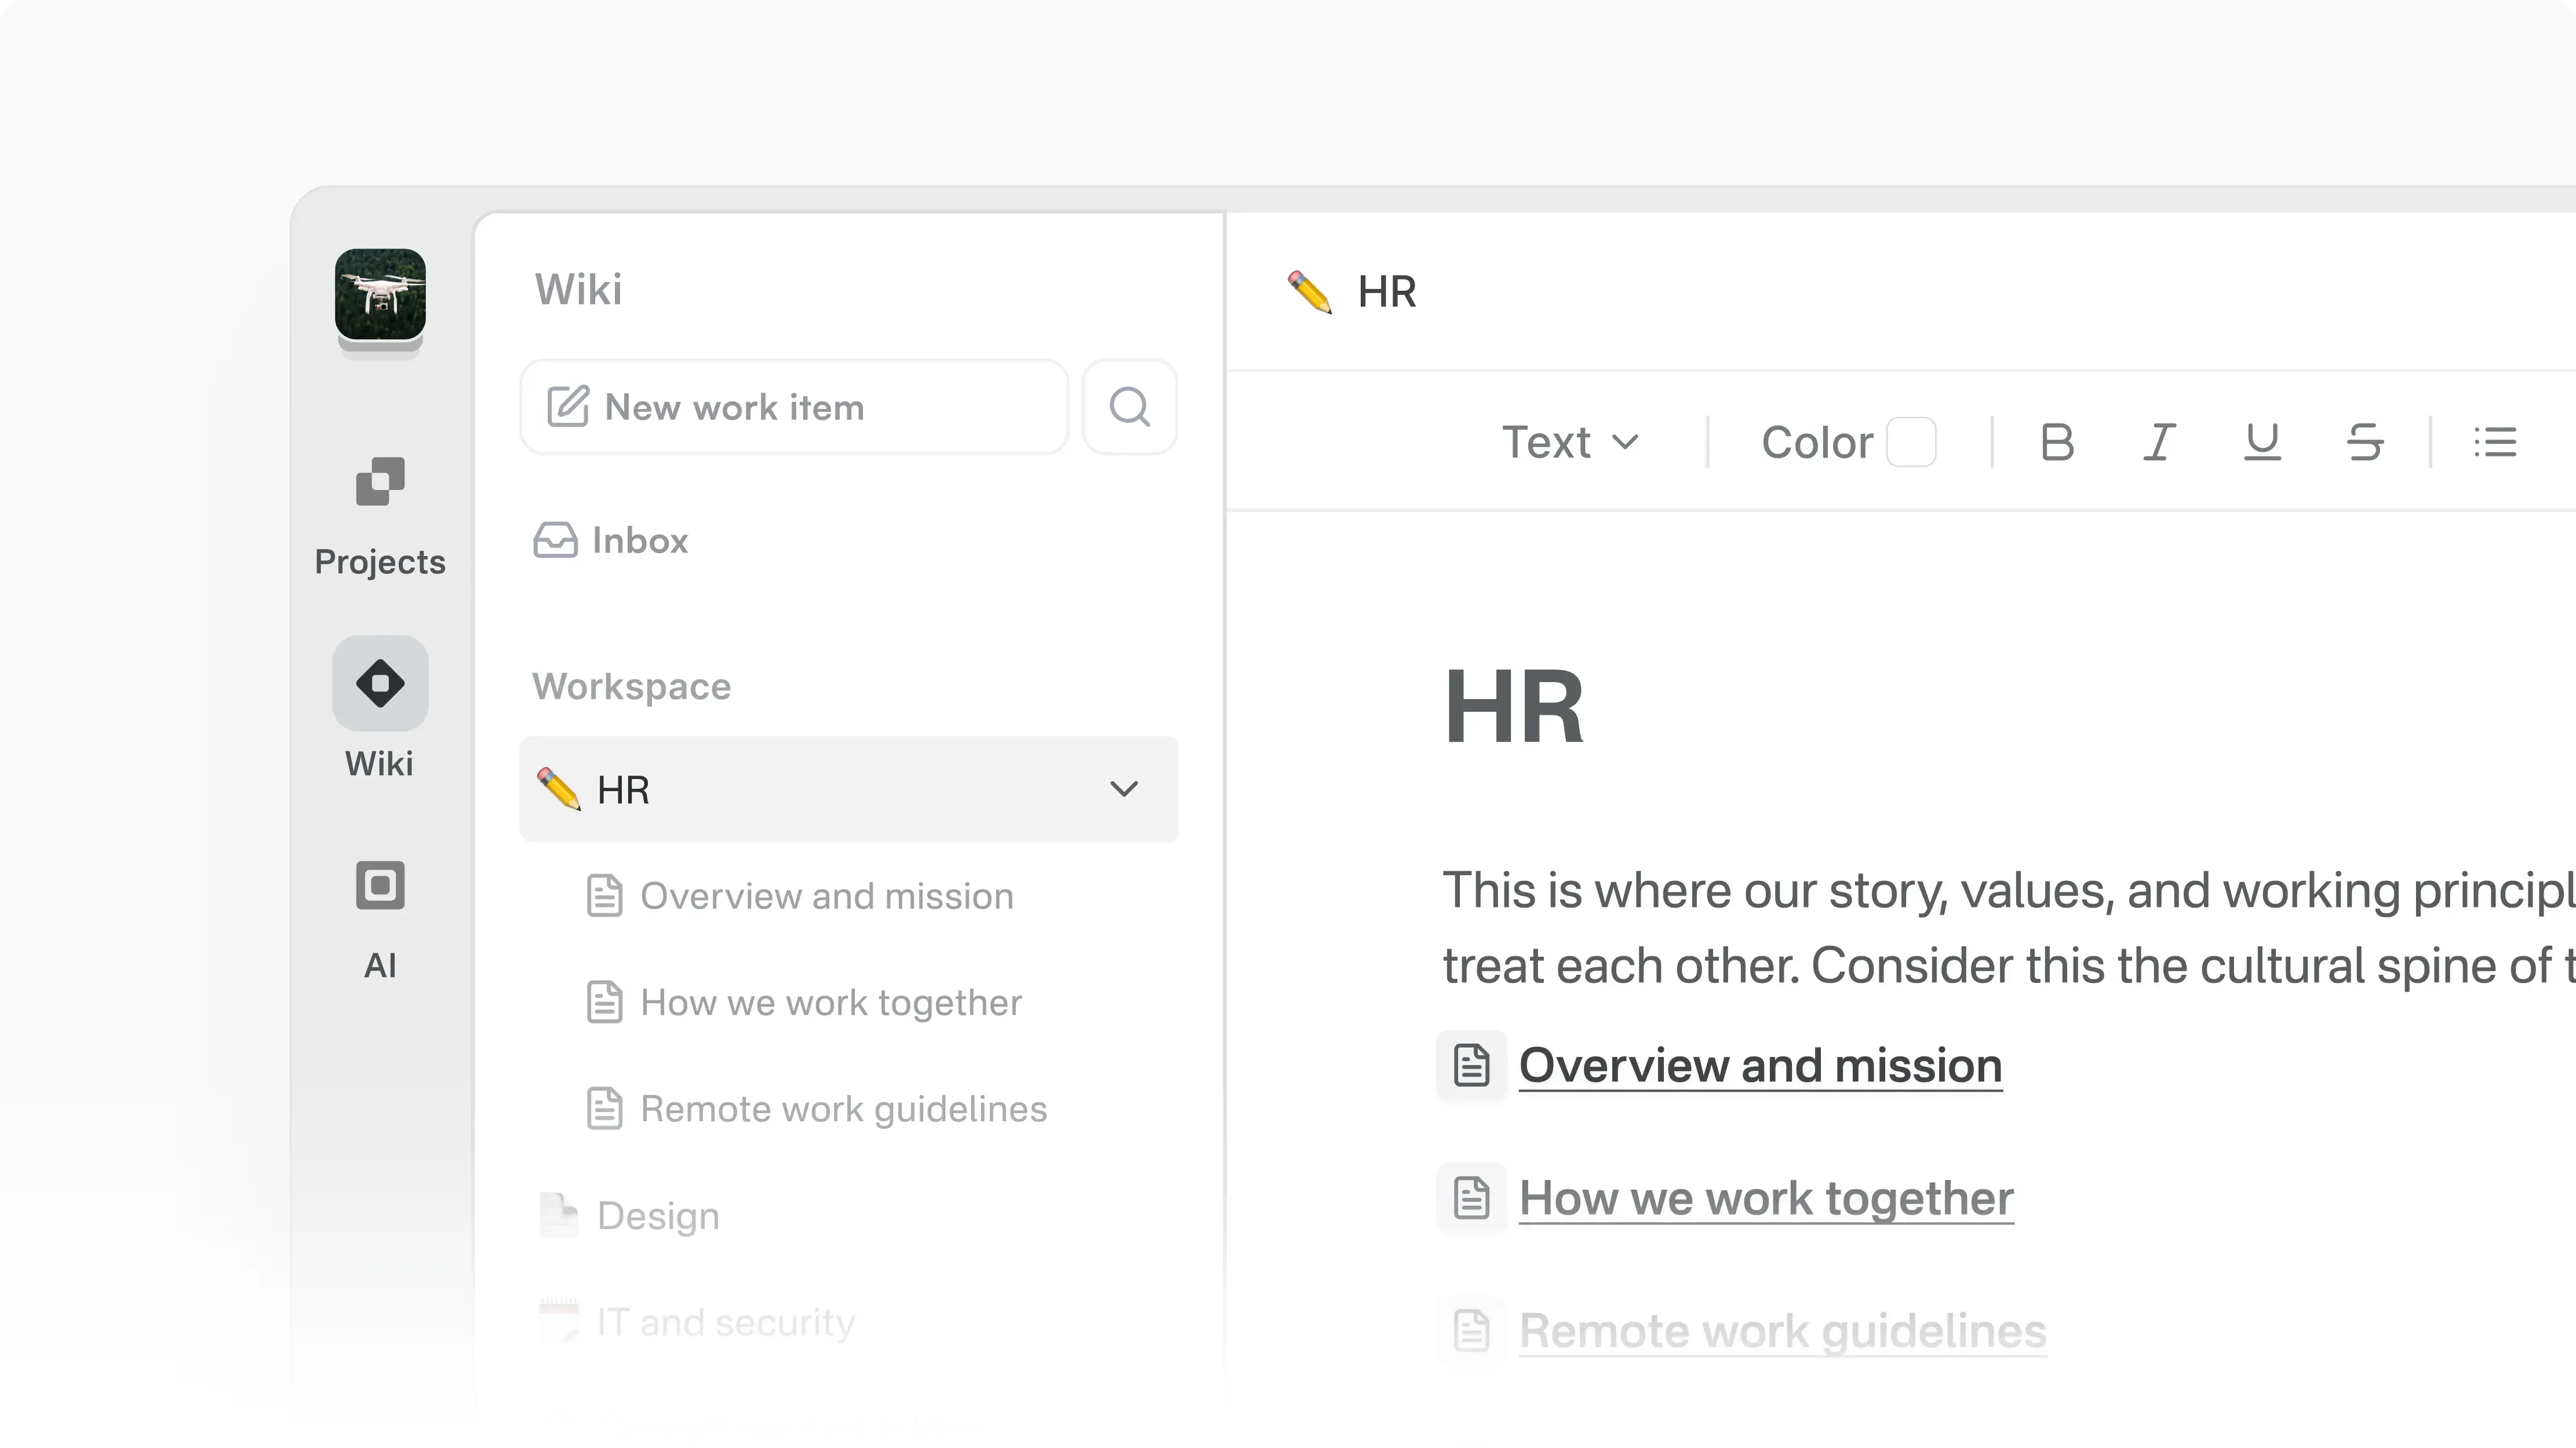Toggle underline formatting
This screenshot has height=1448, width=2576.
click(x=2262, y=442)
